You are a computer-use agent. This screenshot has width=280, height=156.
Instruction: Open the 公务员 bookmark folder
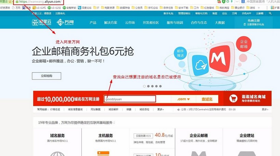(x=137, y=8)
